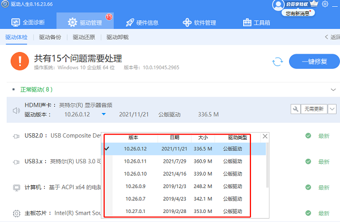Viewport: 340px width, 222px height.
Task: Click checkmark beside version 10.26.0.12
Action: [107, 149]
